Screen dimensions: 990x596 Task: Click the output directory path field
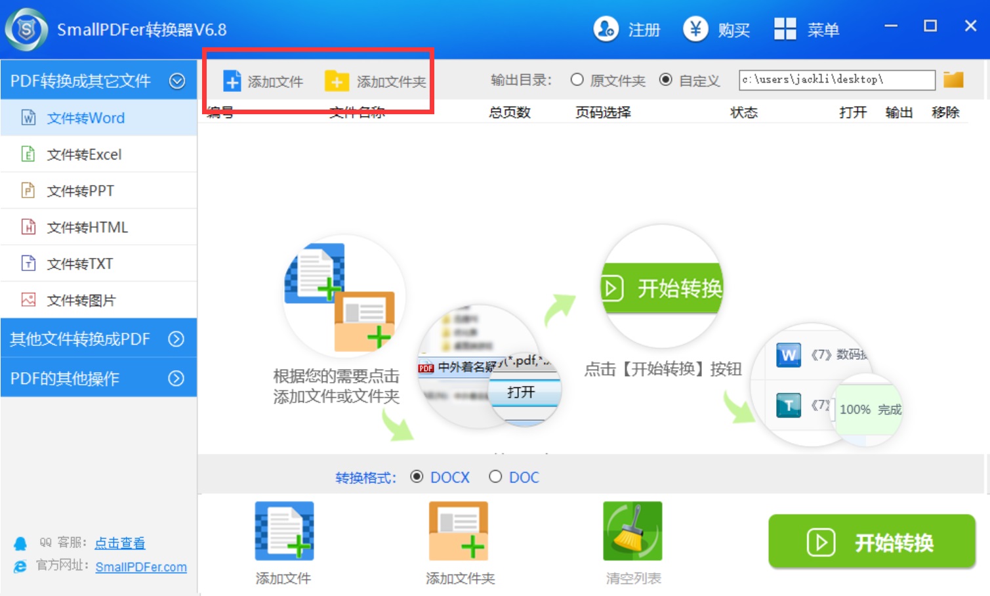[836, 79]
